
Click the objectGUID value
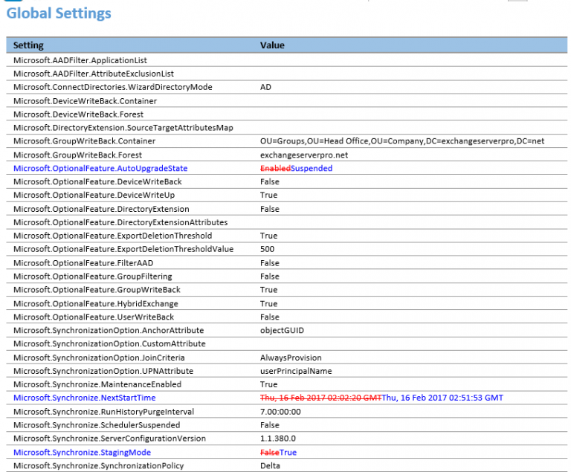pyautogui.click(x=282, y=330)
